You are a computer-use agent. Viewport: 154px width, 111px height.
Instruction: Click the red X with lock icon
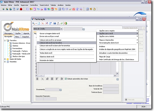click(47, 23)
